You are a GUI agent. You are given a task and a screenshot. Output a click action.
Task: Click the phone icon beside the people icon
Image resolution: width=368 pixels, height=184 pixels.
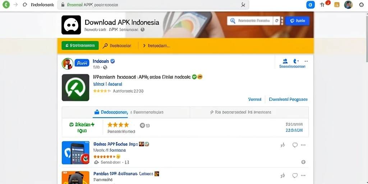(x=296, y=61)
